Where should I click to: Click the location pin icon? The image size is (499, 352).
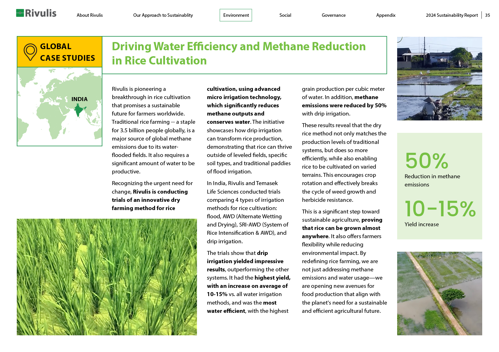30,52
